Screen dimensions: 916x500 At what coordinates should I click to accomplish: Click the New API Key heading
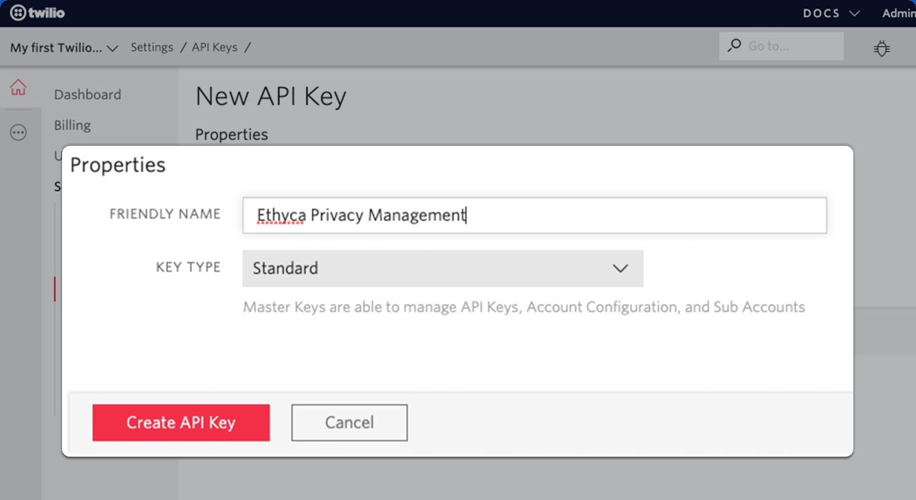pyautogui.click(x=271, y=97)
